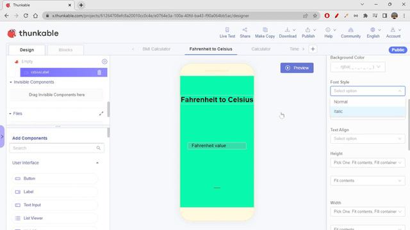The height and width of the screenshot is (230, 410).
Task: Click the Add Components search field
Action: [x=57, y=148]
